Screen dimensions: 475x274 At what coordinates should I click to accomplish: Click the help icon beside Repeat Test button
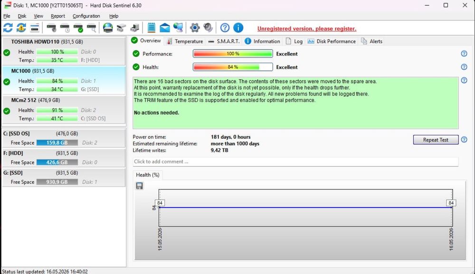(x=464, y=140)
